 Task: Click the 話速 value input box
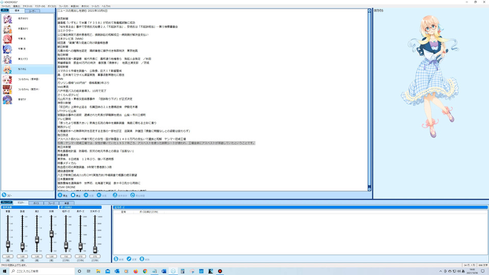[22, 256]
